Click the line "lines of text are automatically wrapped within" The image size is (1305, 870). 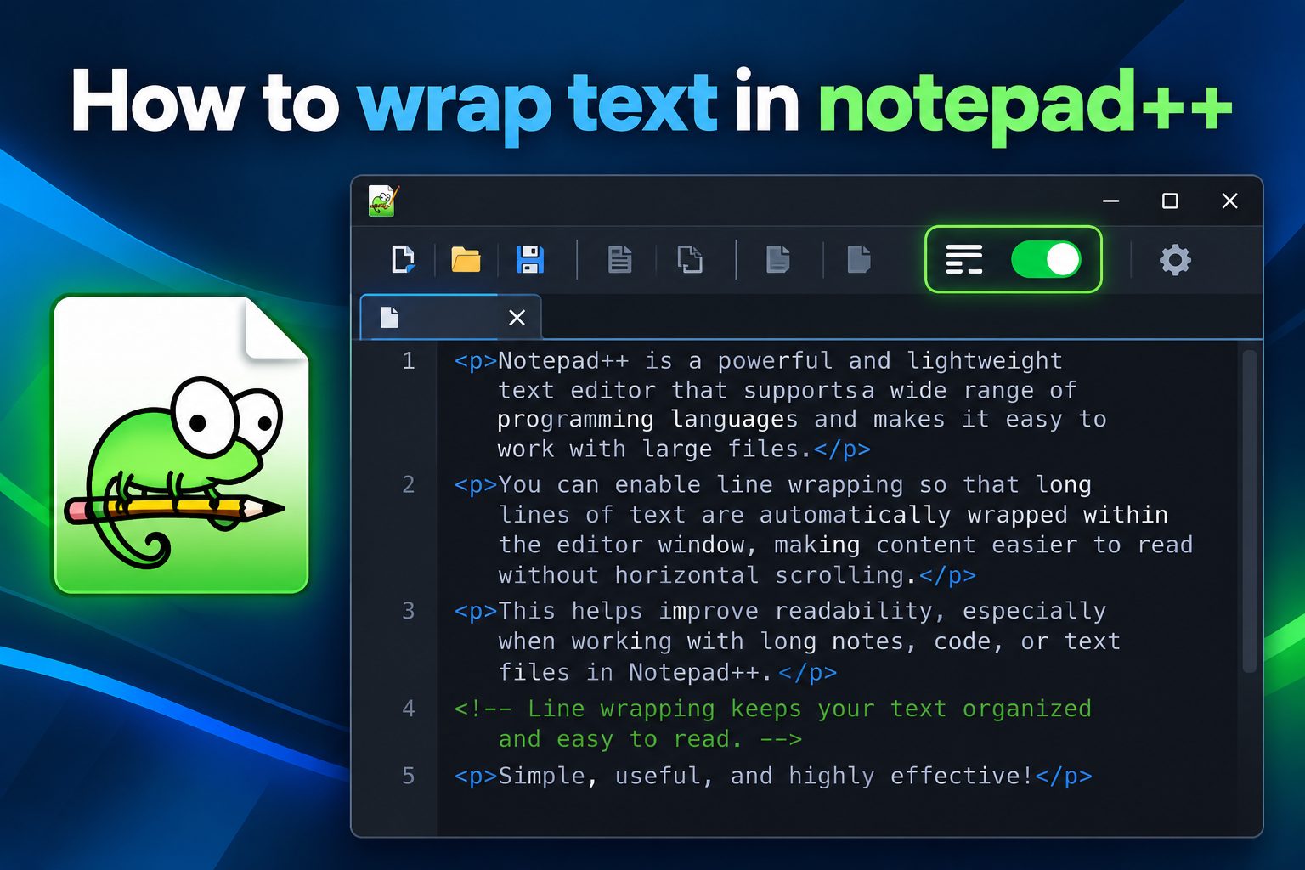click(x=833, y=515)
